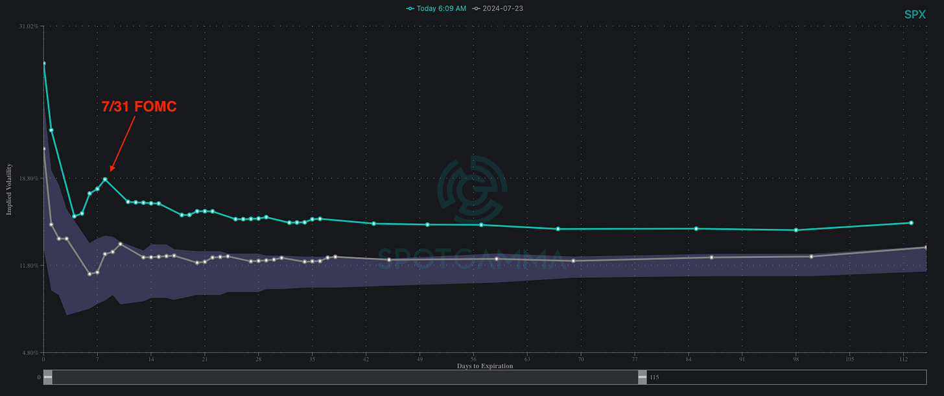Click the teal data point near day 50
Viewport: 944px width, 396px height.
427,225
